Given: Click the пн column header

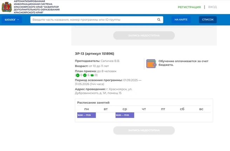Looking at the screenshot, I should point(86,109).
